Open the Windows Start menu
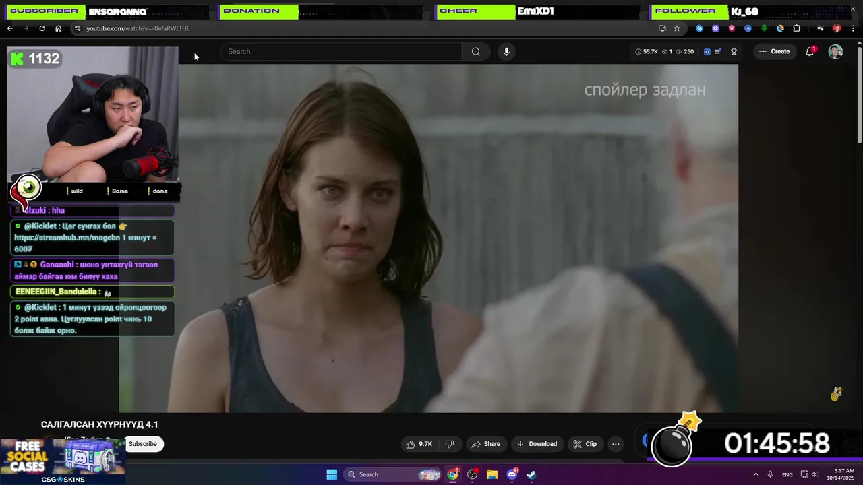 [x=332, y=474]
